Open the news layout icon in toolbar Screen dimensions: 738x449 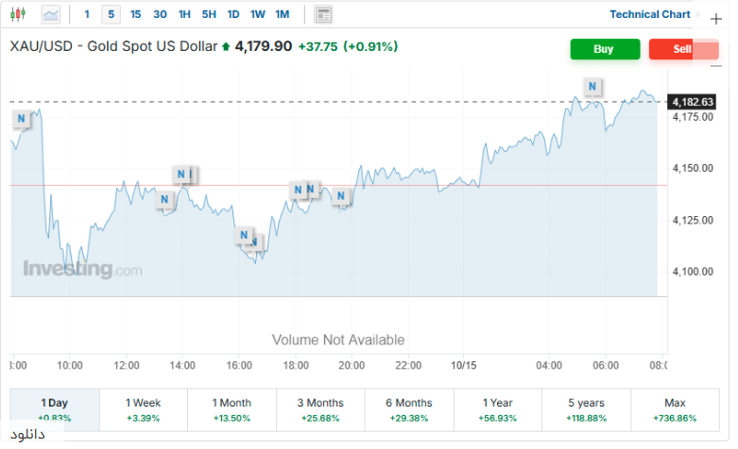tap(324, 14)
